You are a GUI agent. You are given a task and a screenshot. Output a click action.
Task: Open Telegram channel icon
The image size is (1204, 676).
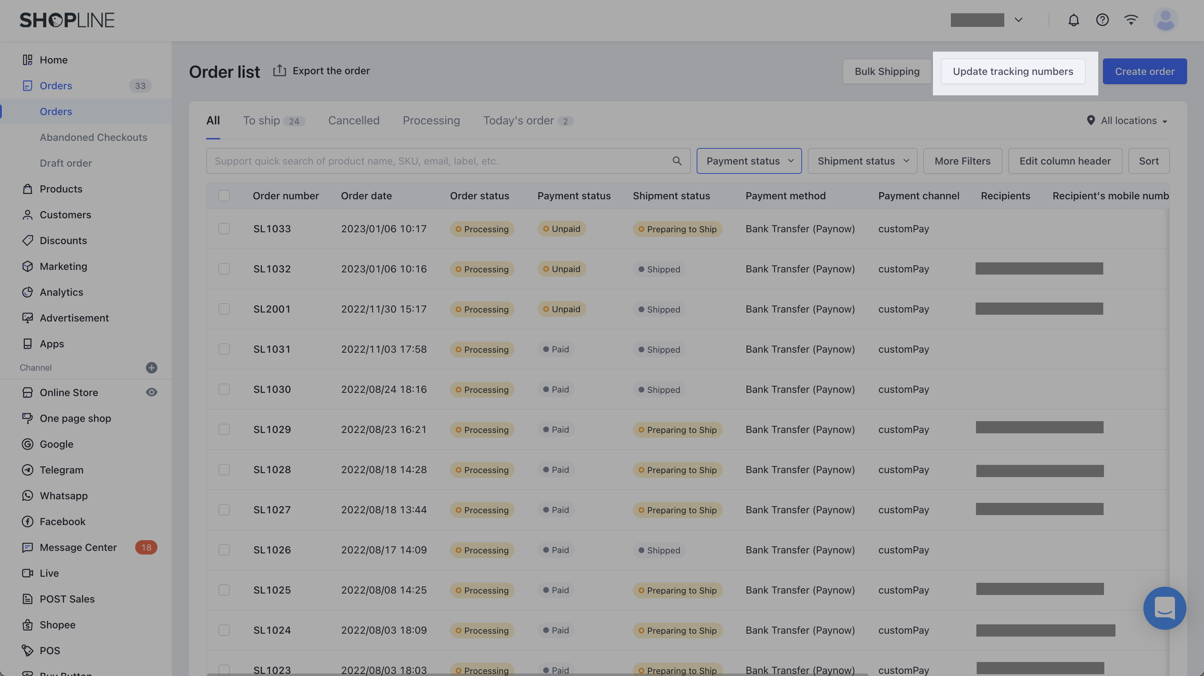pos(28,470)
